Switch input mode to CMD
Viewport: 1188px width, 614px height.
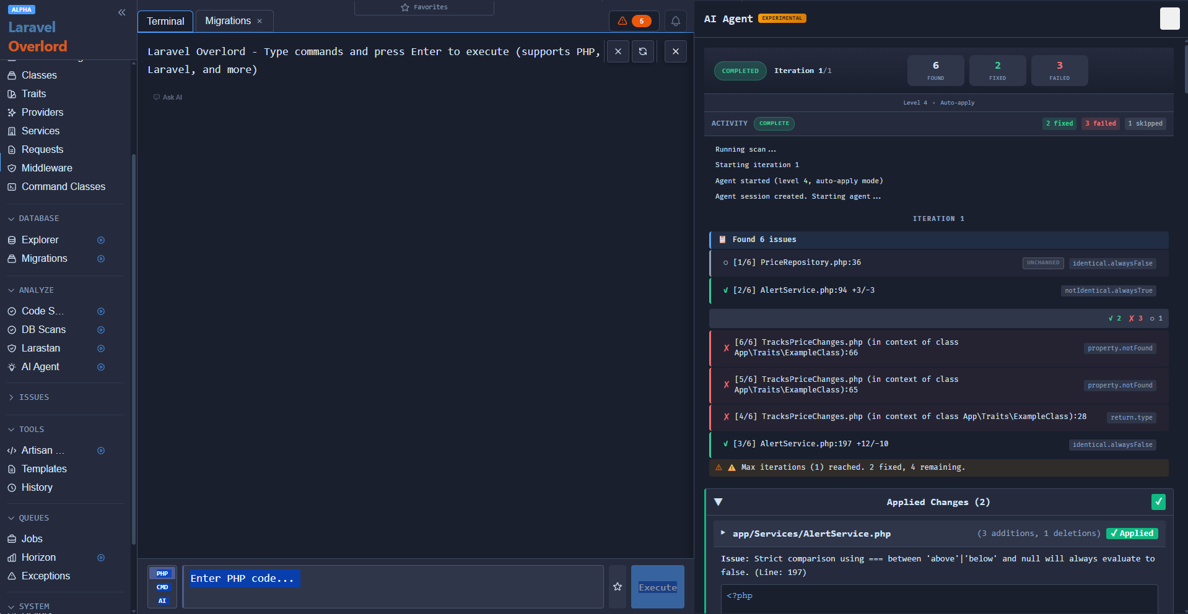(162, 587)
